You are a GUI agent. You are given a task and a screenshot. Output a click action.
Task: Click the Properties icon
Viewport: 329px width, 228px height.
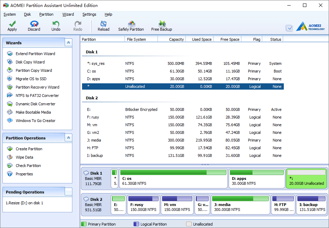(10, 174)
